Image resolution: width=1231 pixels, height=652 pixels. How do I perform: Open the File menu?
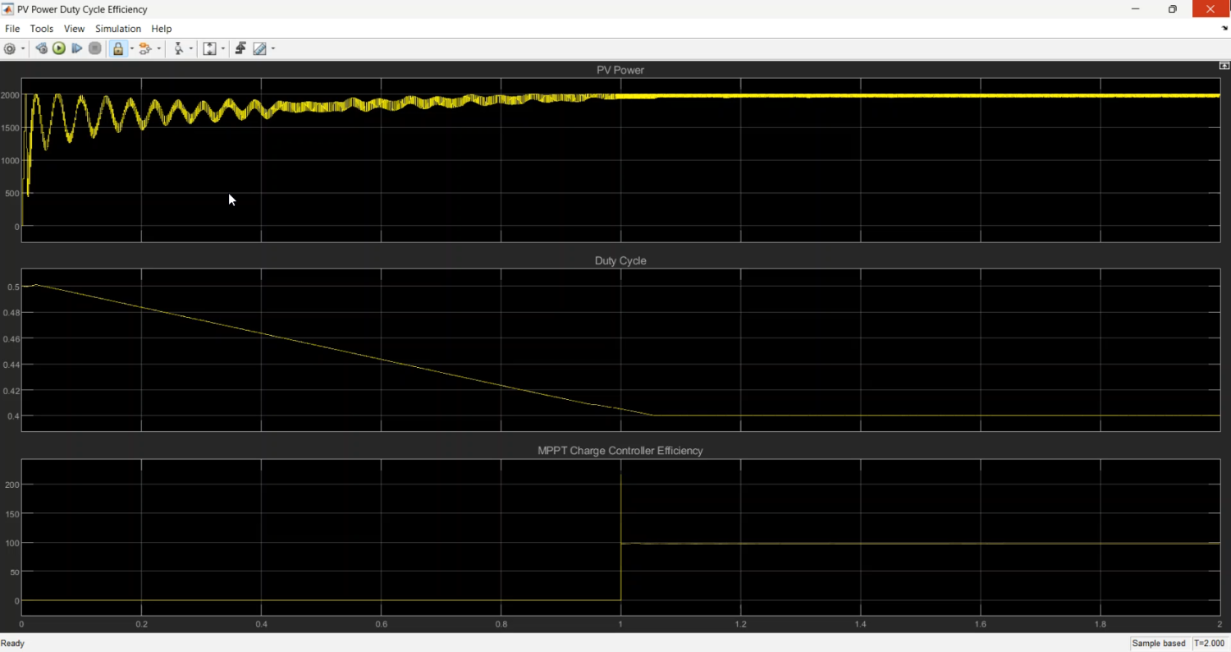click(x=12, y=29)
